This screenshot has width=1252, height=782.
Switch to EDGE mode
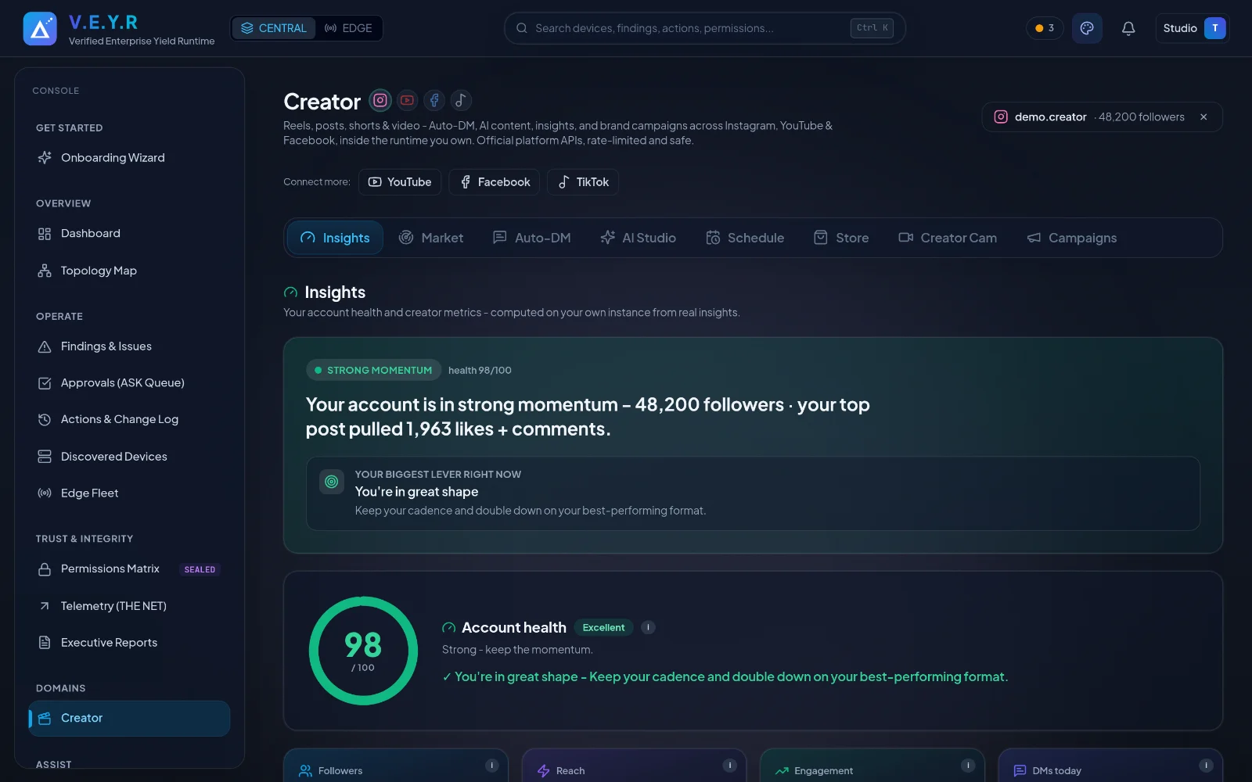point(348,28)
